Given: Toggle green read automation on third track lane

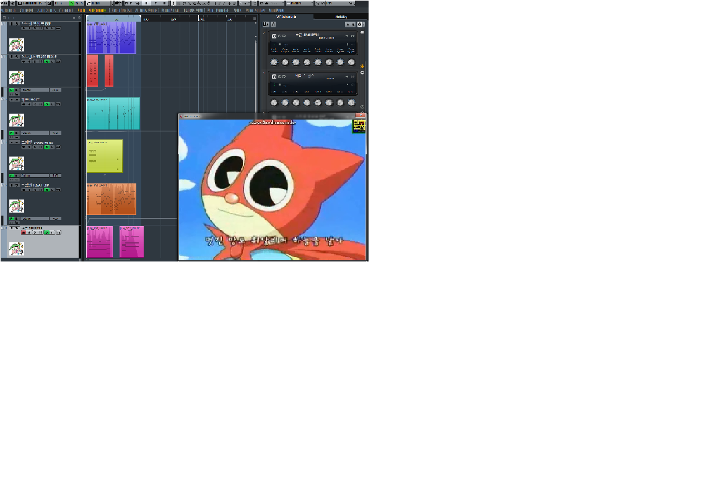Looking at the screenshot, I should pyautogui.click(x=12, y=133).
